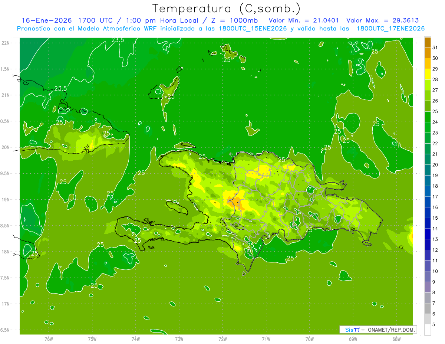
Task: Click the lime swatch between 27 and 28
Action: pyautogui.click(x=428, y=85)
